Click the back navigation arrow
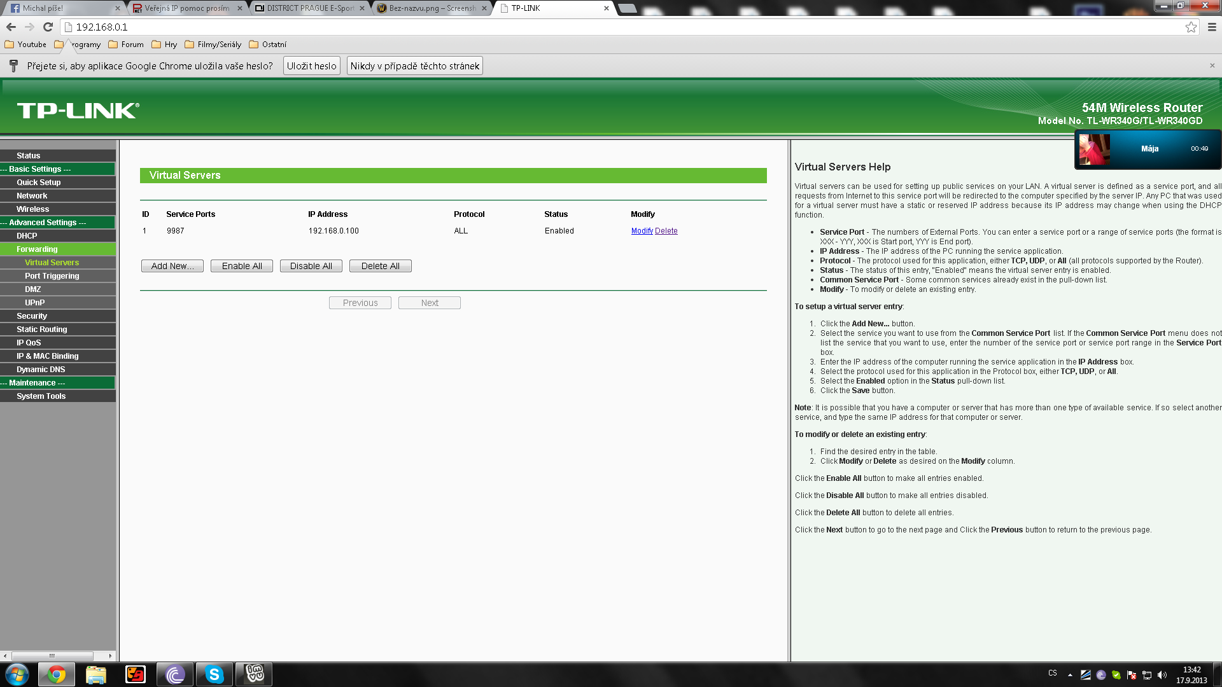Screen dimensions: 1222x687 click(x=11, y=27)
